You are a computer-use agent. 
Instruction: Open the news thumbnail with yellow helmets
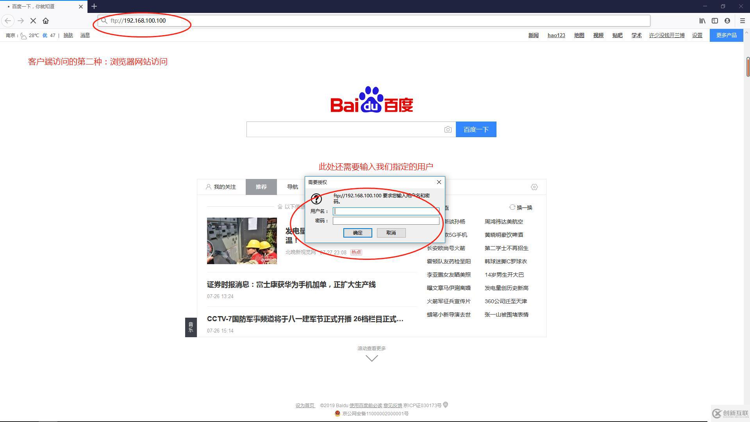coord(242,241)
